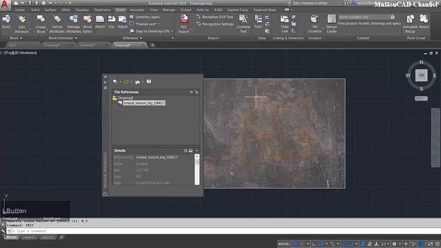Switch to the Home ribbon tab
Image resolution: width=441 pixels, height=248 pixels.
[20, 10]
